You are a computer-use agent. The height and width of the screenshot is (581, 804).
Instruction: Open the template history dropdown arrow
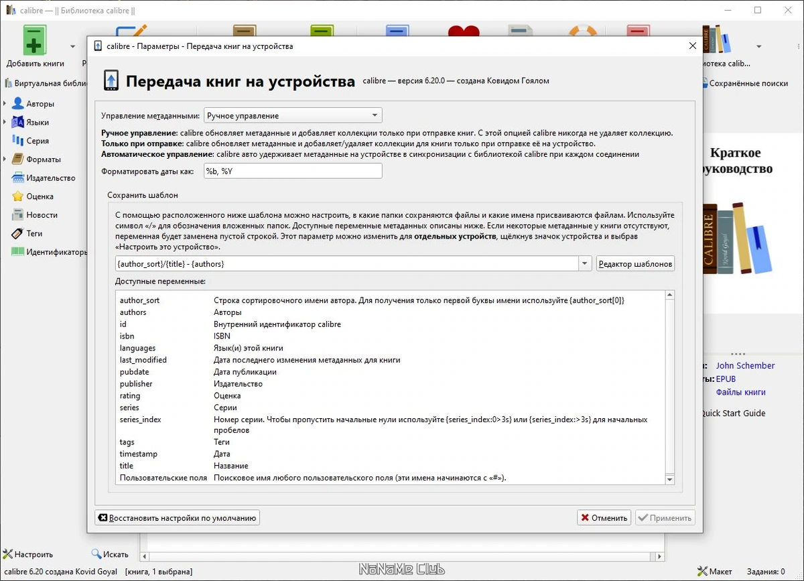pos(586,263)
